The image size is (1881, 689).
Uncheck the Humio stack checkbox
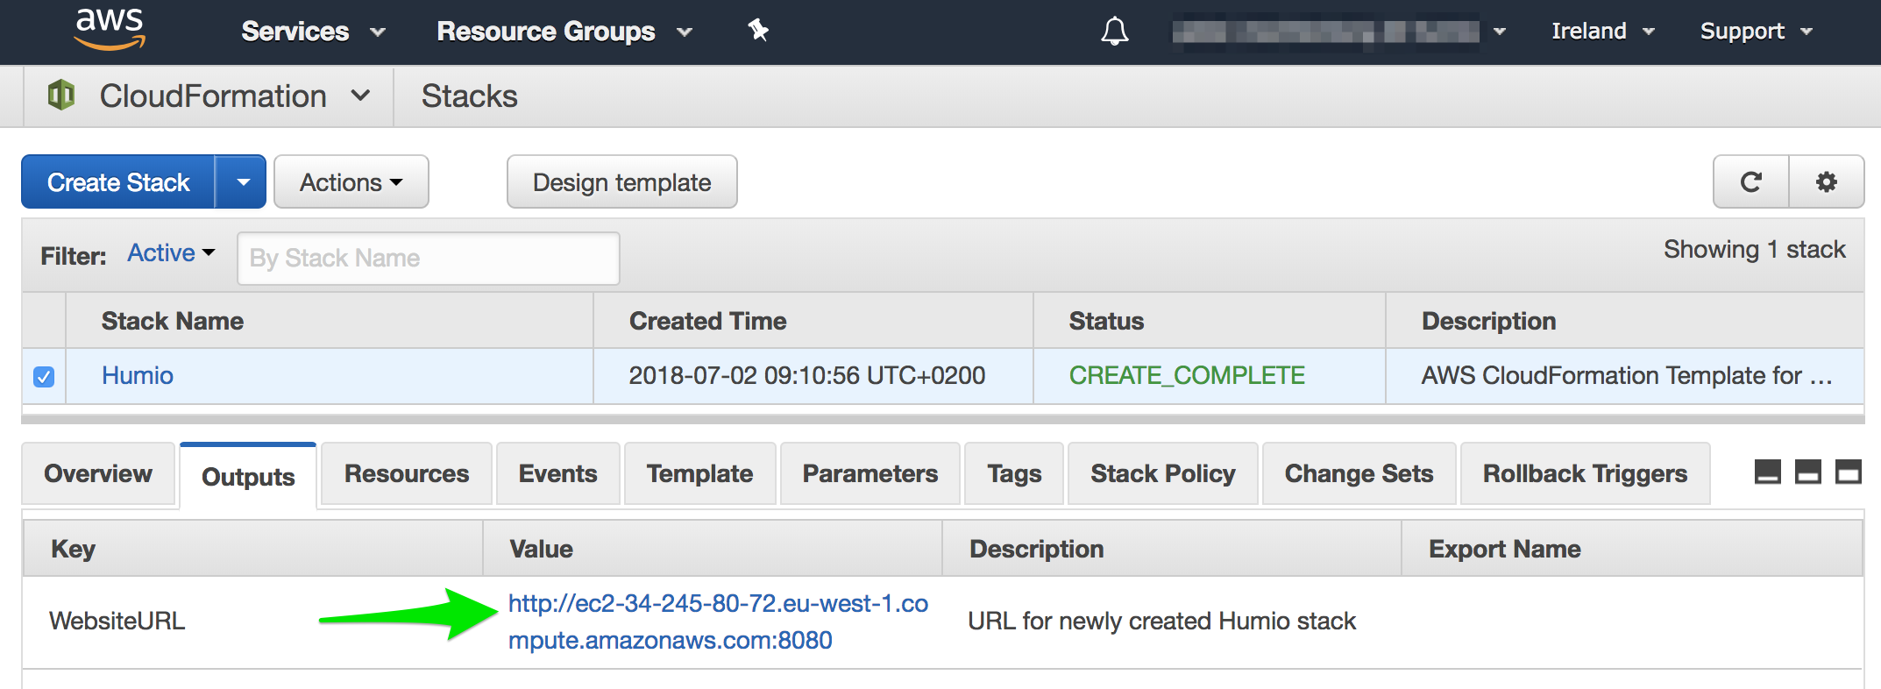[44, 376]
